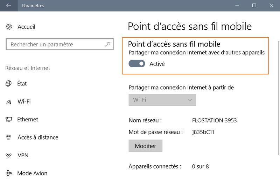280x180 pixels.
Task: Open Accueil gear icon
Action: (9, 27)
